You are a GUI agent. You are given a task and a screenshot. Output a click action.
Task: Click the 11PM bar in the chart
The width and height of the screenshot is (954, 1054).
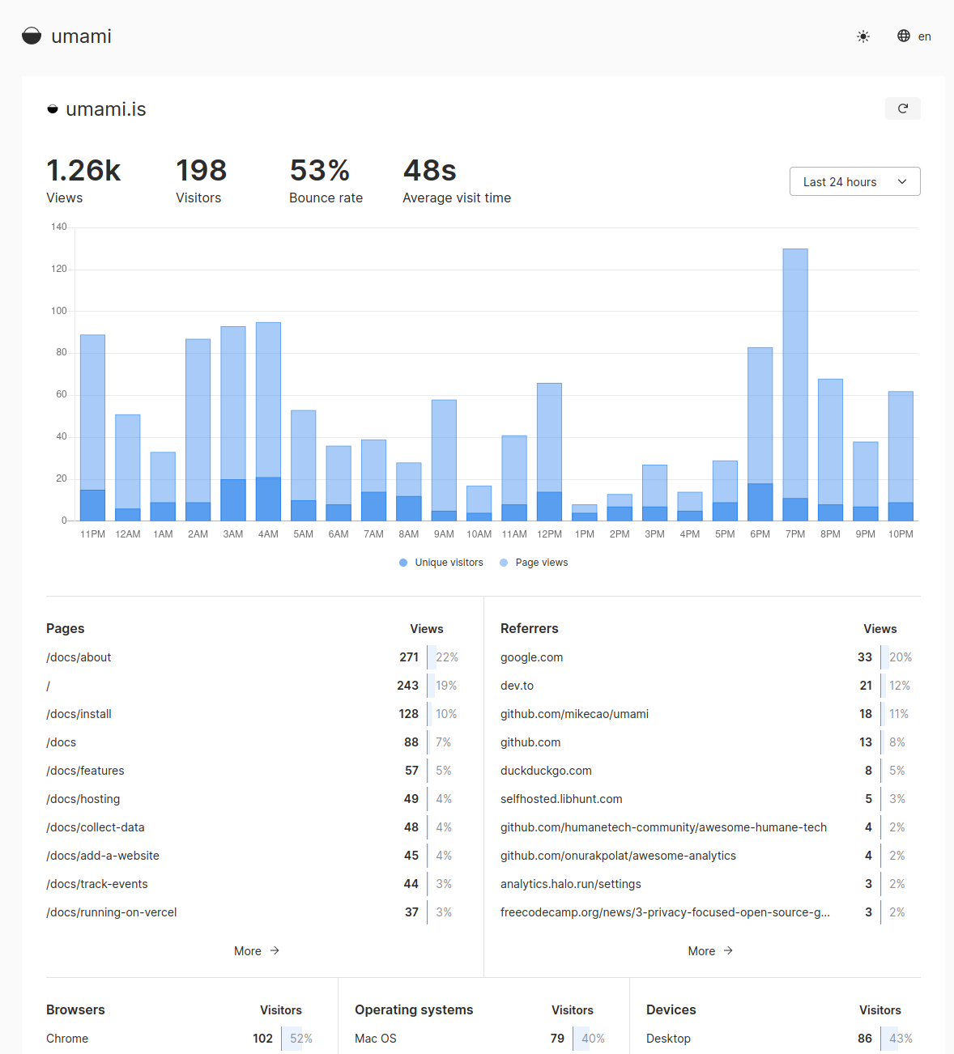92,427
